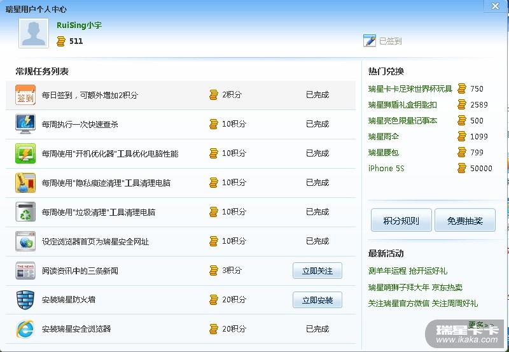Viewport: 509px width, 352px height.
Task: Click 已完成 status in 每日签到 row
Action: click(317, 95)
